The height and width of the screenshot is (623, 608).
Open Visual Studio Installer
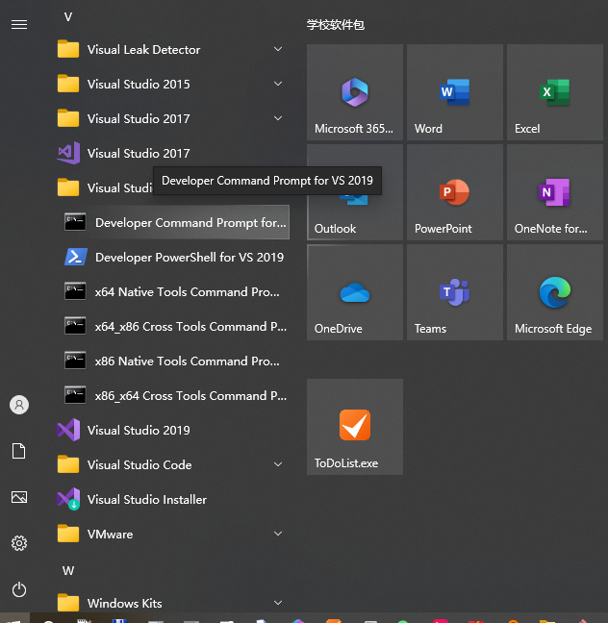click(146, 500)
